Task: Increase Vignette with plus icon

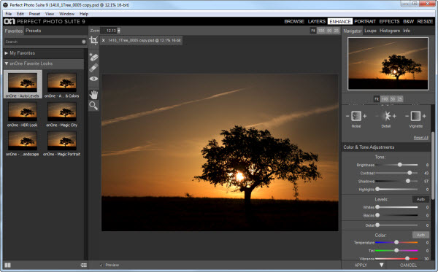Action: (424, 116)
